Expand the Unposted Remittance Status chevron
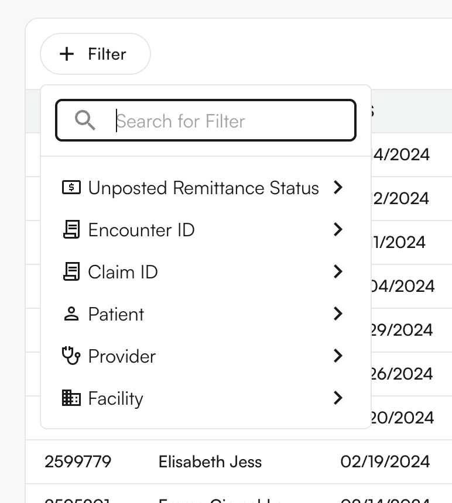Viewport: 452px width, 503px height. point(337,188)
